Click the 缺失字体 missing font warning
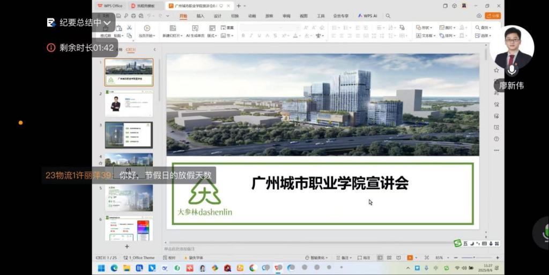549x275 pixels. pos(194,257)
